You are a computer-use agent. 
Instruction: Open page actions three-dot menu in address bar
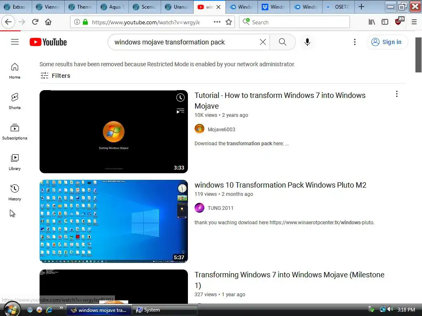pos(217,22)
